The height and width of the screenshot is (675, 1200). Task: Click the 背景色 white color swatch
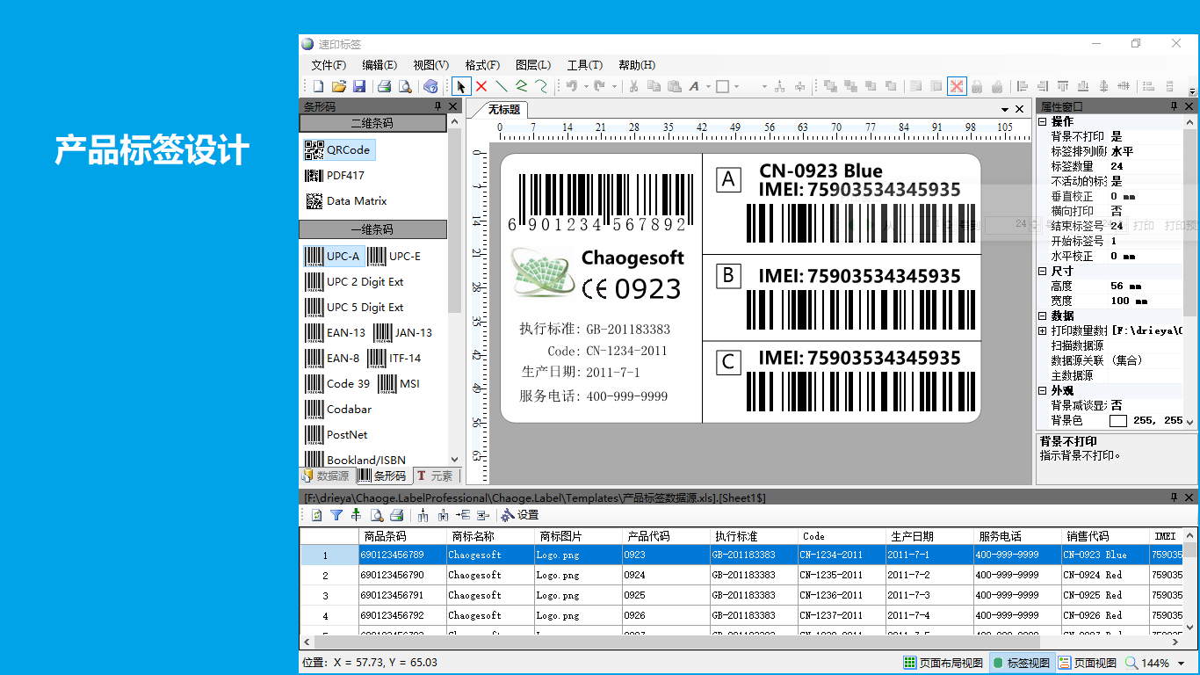click(x=1117, y=421)
